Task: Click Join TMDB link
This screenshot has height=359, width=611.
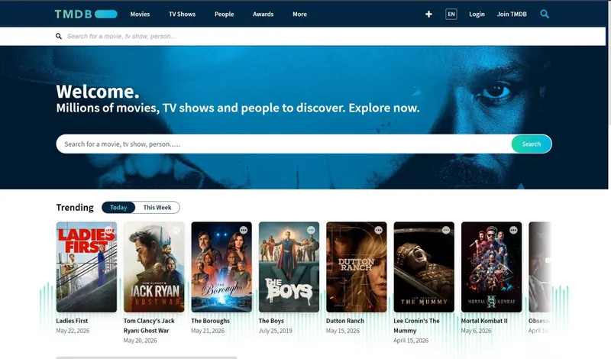Action: pos(512,14)
